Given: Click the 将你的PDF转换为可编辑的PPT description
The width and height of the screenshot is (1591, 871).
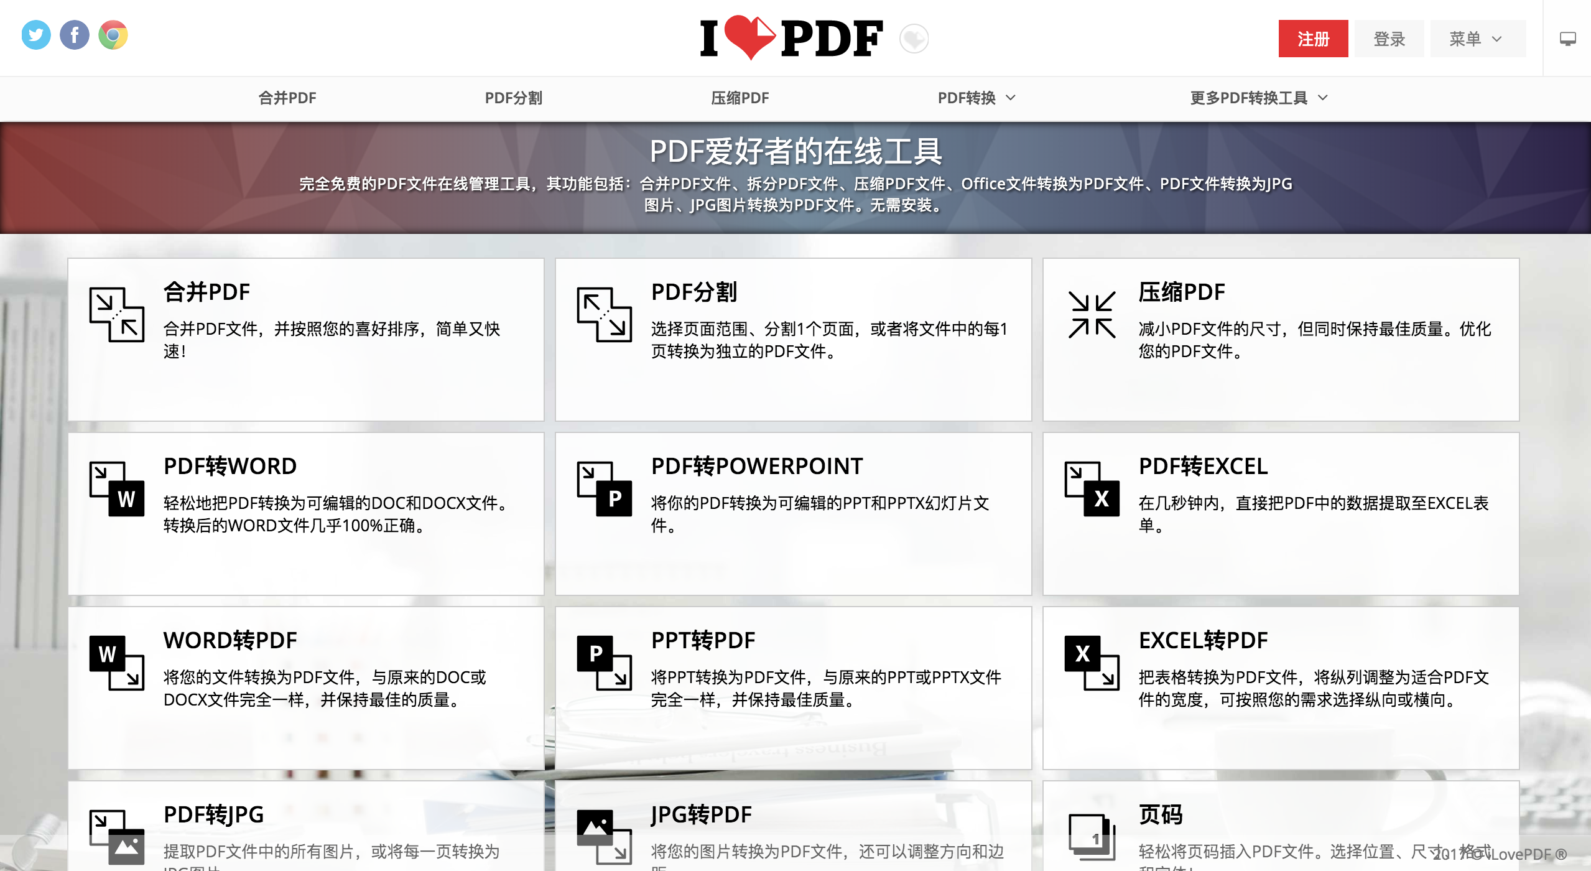Looking at the screenshot, I should click(x=820, y=514).
